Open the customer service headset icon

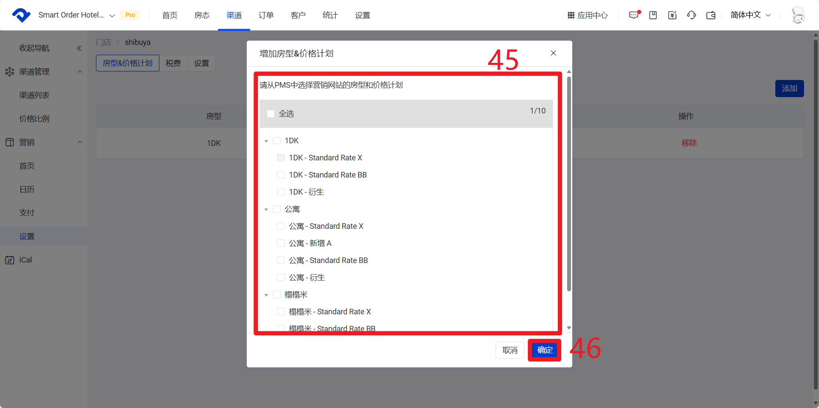pos(691,15)
